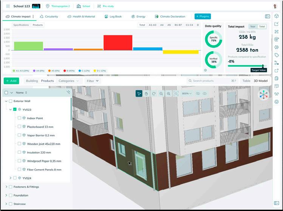Click the tag icon in right sidebar
Screen dimensions: 283x211
pyautogui.click(x=276, y=55)
